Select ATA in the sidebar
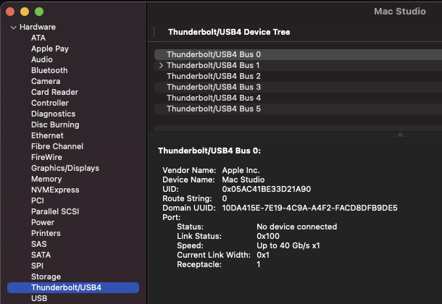 coord(38,38)
